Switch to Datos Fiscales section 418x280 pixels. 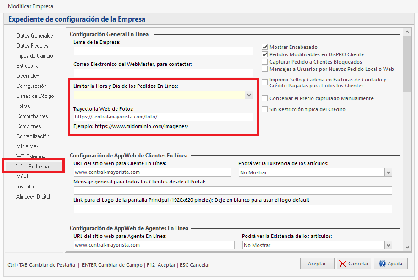tap(33, 46)
